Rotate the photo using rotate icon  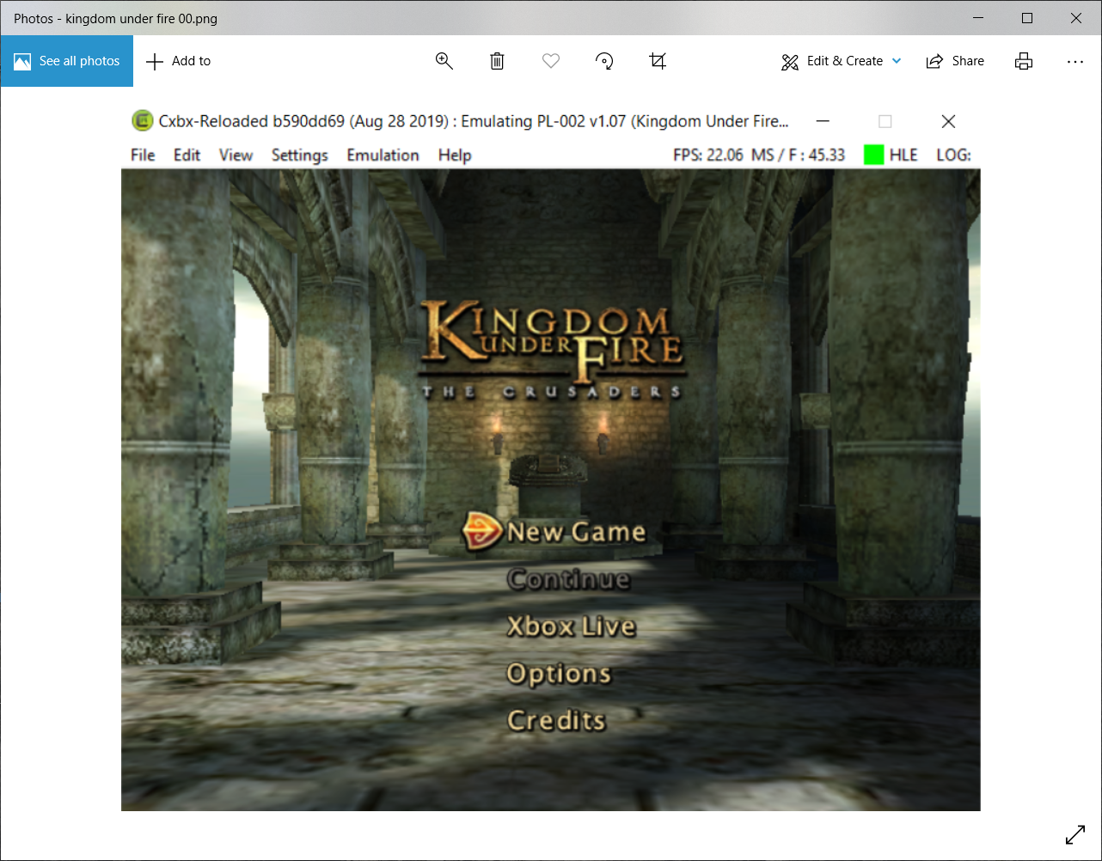604,61
